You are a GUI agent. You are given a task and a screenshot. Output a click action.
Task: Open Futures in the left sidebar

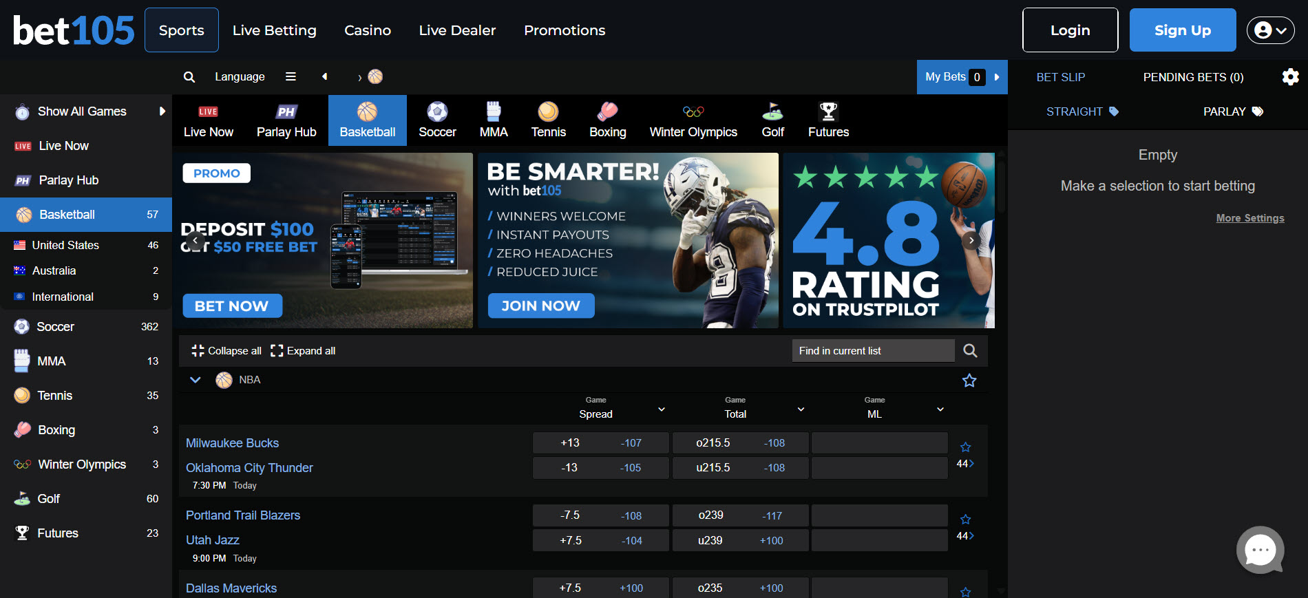86,533
